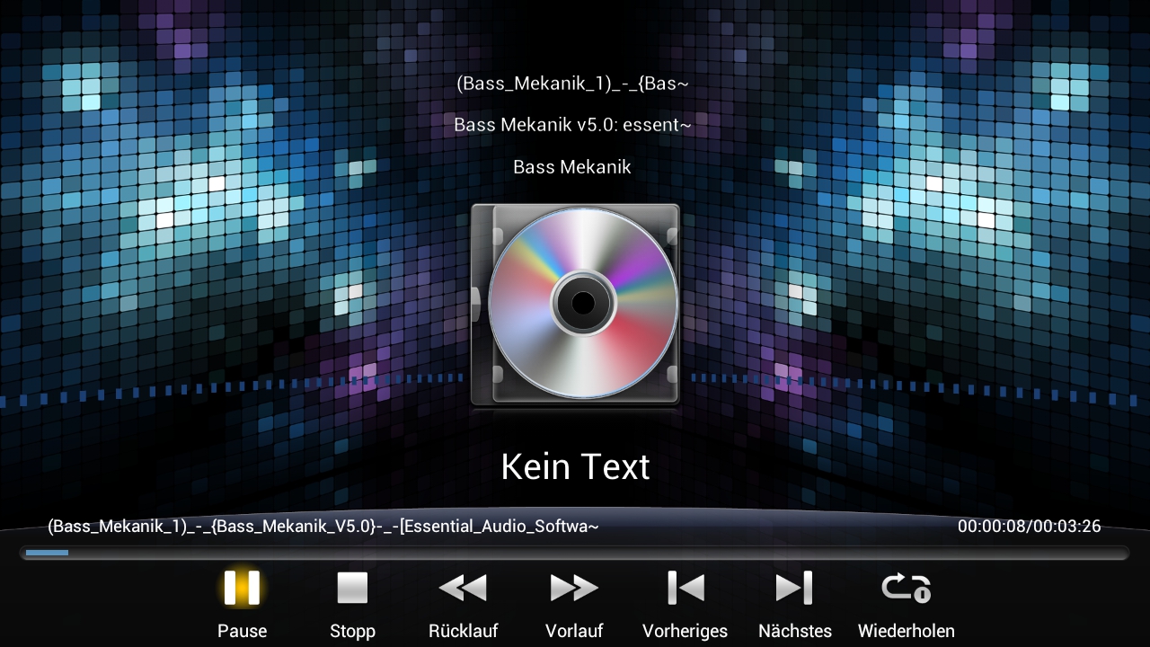Skip to next track with Nächstes icon
Image resolution: width=1150 pixels, height=647 pixels.
pyautogui.click(x=794, y=588)
